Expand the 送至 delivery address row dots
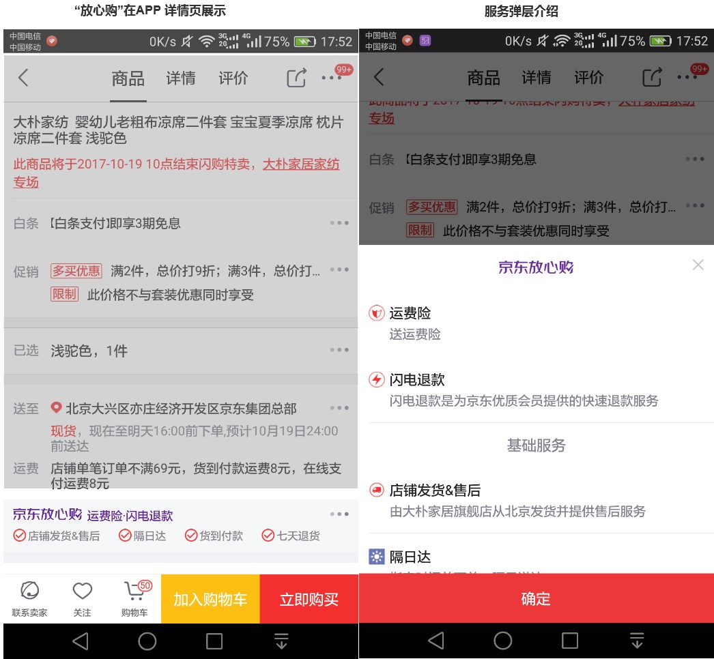This screenshot has width=714, height=659. (x=339, y=408)
